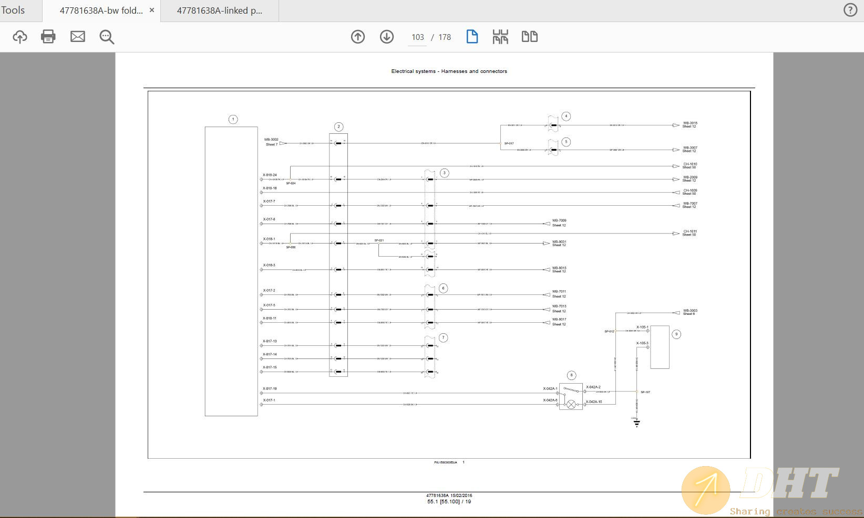Go to the previous page with up arrow
Screen dimensions: 864x518
(x=358, y=37)
